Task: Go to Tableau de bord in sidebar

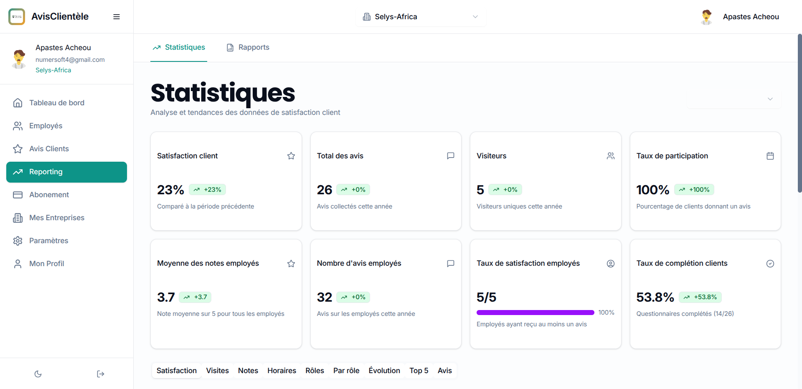Action: tap(57, 103)
